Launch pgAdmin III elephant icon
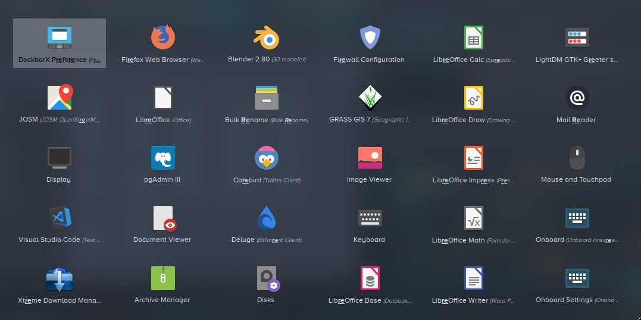641x320 pixels. click(162, 157)
